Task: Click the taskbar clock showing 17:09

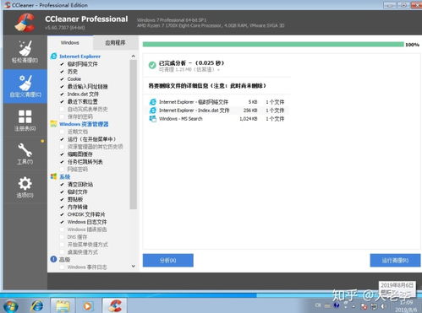Action: point(406,303)
